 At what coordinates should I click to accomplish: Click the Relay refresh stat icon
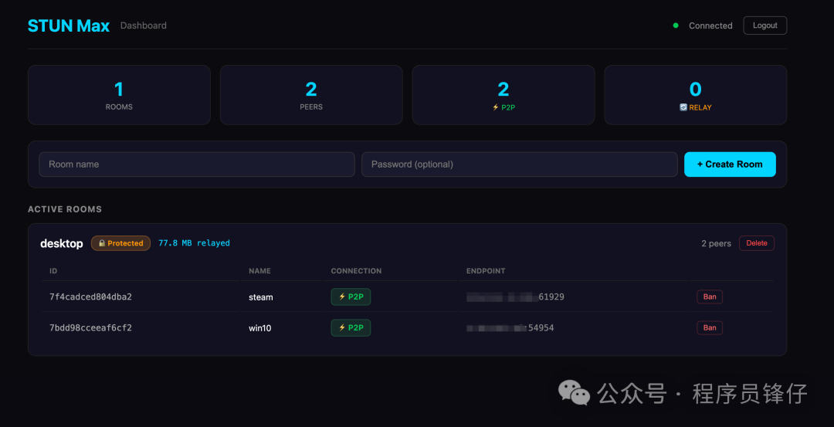tap(683, 107)
